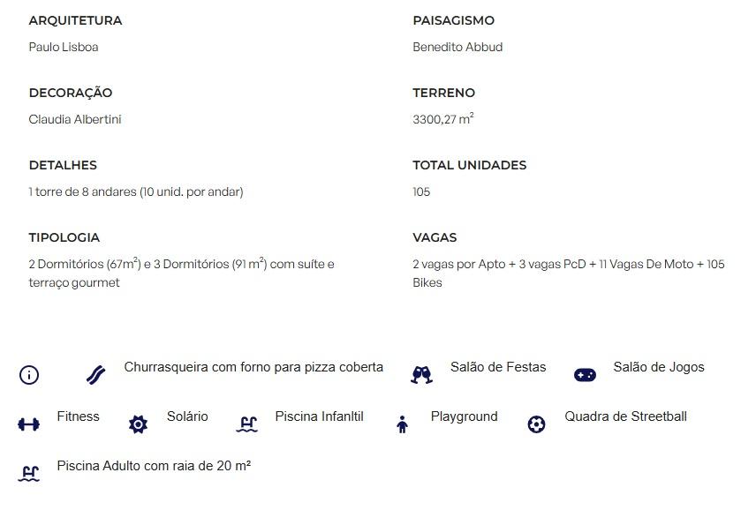The width and height of the screenshot is (756, 510).
Task: Click the barbecue grill Churrasqueira icon
Action: point(96,375)
